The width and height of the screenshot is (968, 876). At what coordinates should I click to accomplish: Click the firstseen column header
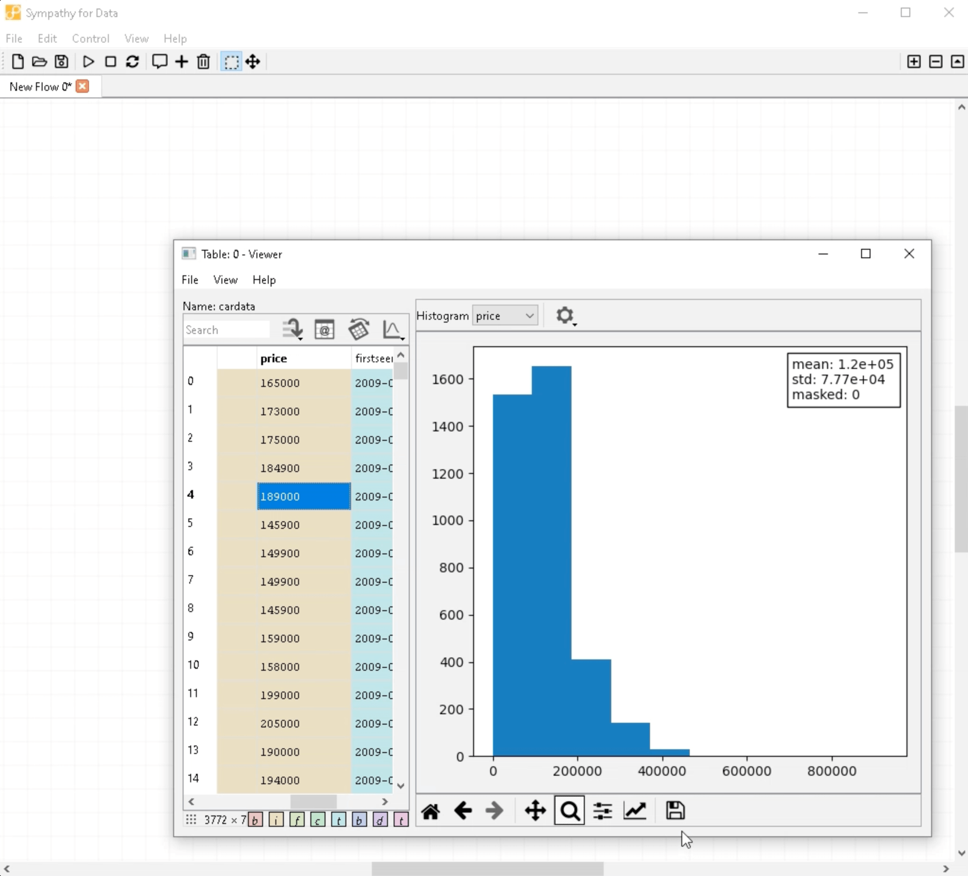[373, 359]
